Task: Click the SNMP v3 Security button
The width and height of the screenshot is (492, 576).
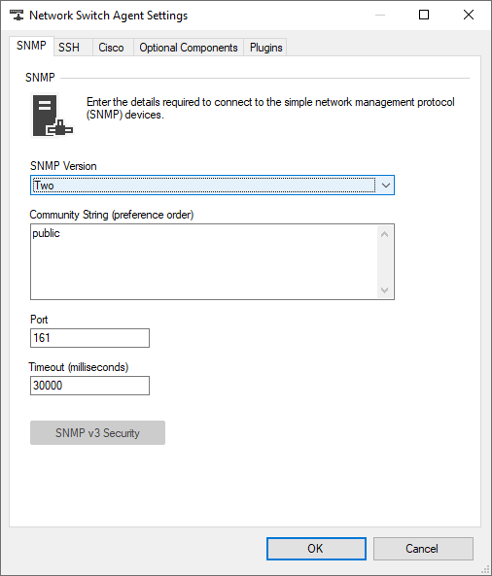Action: pos(97,433)
